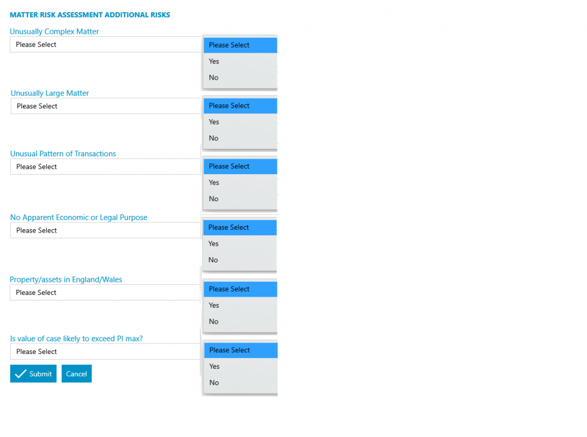Open the PI max value dropdown
This screenshot has height=437, width=587.
pyautogui.click(x=105, y=352)
